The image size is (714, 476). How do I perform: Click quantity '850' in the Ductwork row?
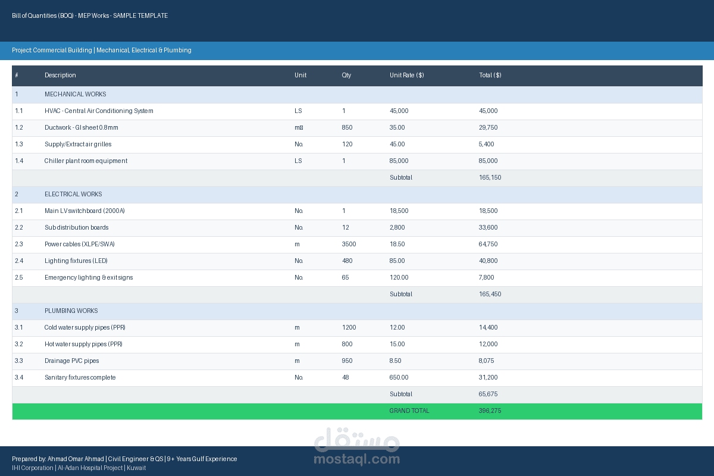point(347,128)
